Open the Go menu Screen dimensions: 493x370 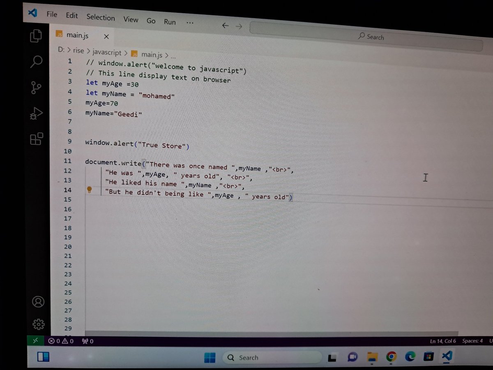tap(151, 21)
